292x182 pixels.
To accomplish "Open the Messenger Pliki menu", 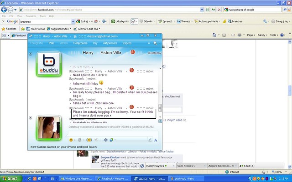I will click(52, 43).
